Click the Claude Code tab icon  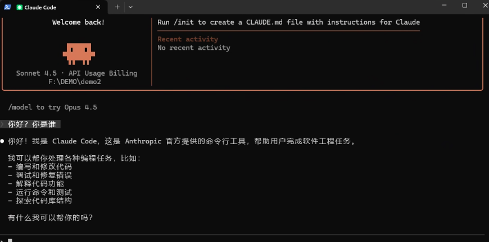pos(20,7)
